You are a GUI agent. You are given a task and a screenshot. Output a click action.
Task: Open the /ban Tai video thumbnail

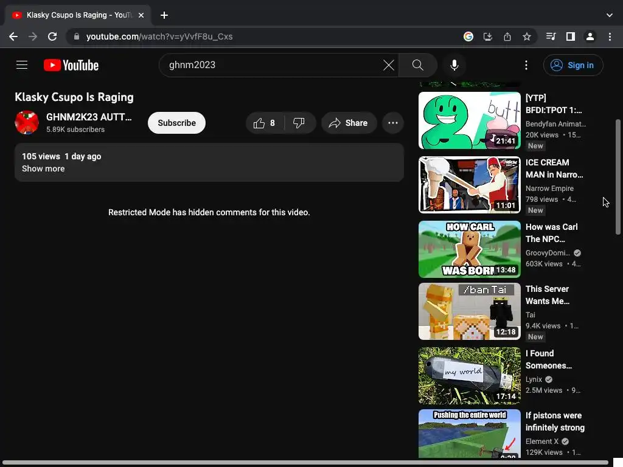469,311
